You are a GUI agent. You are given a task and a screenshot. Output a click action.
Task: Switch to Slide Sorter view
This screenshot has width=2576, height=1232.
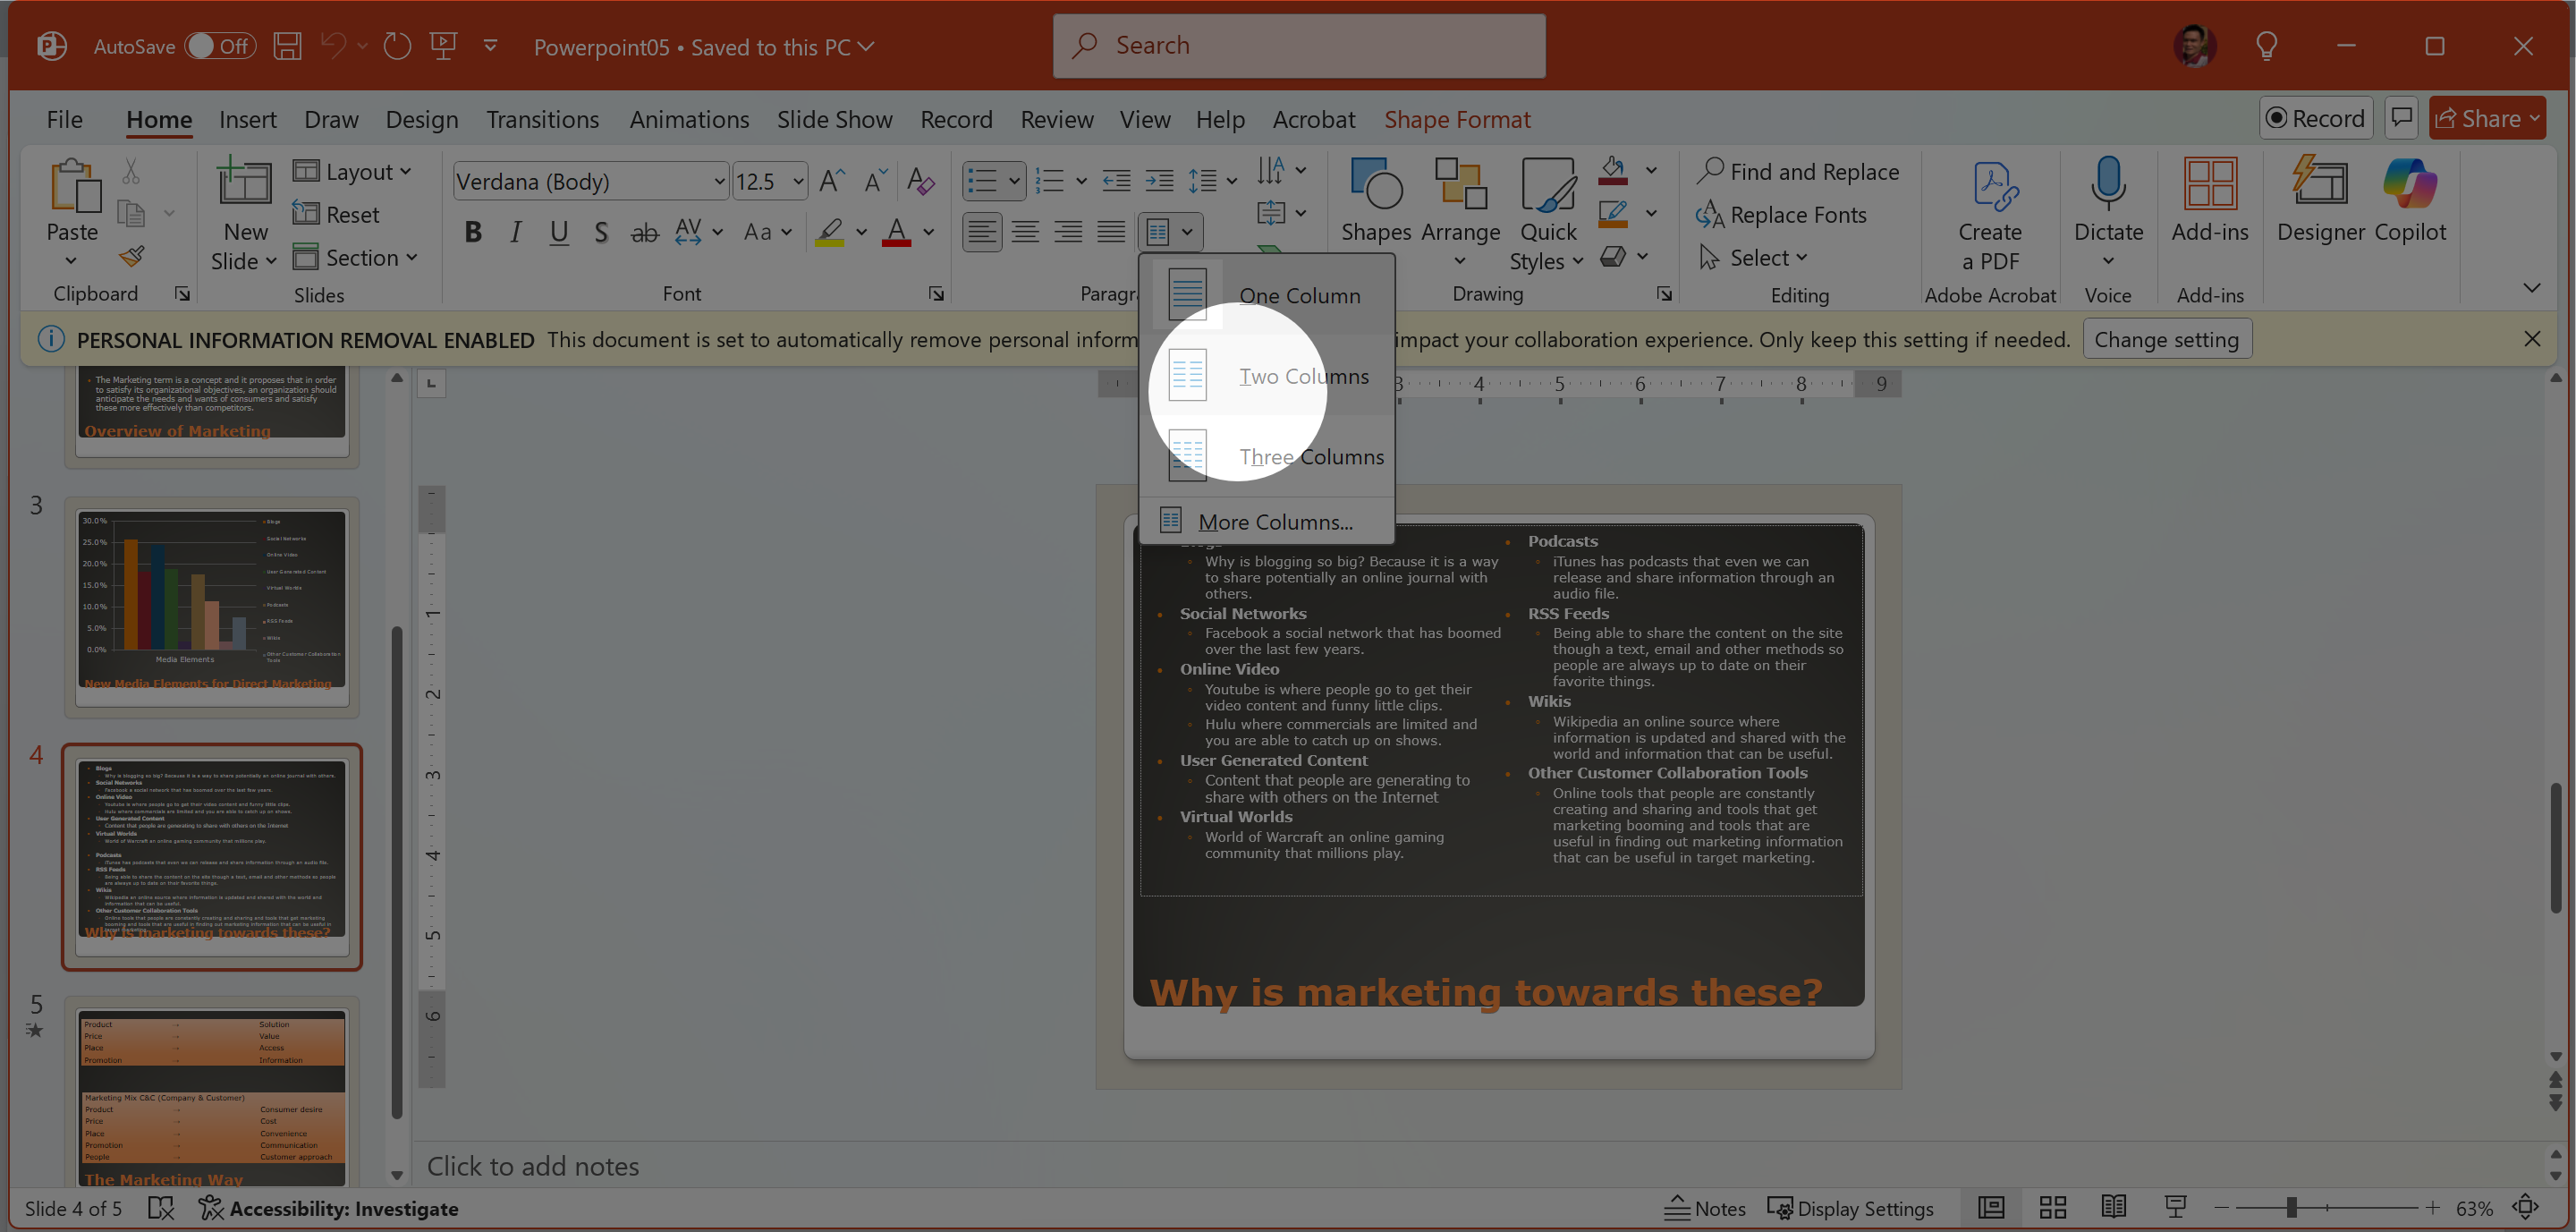point(2053,1208)
